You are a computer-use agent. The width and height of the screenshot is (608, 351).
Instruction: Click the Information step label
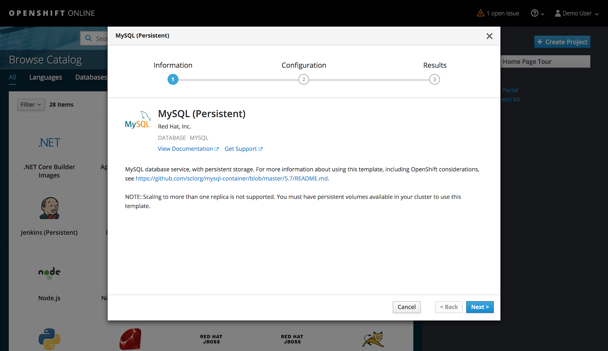click(x=173, y=65)
